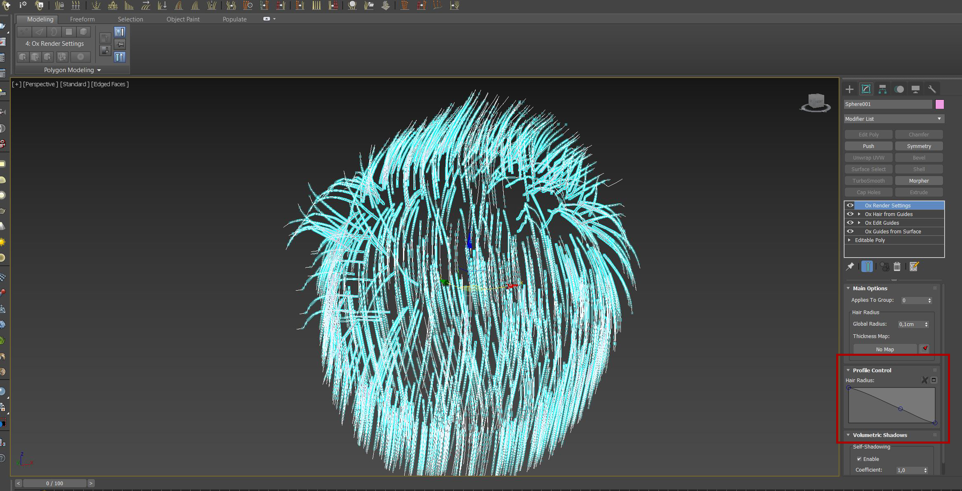Toggle eye for Ox Guides from Surface

[850, 231]
